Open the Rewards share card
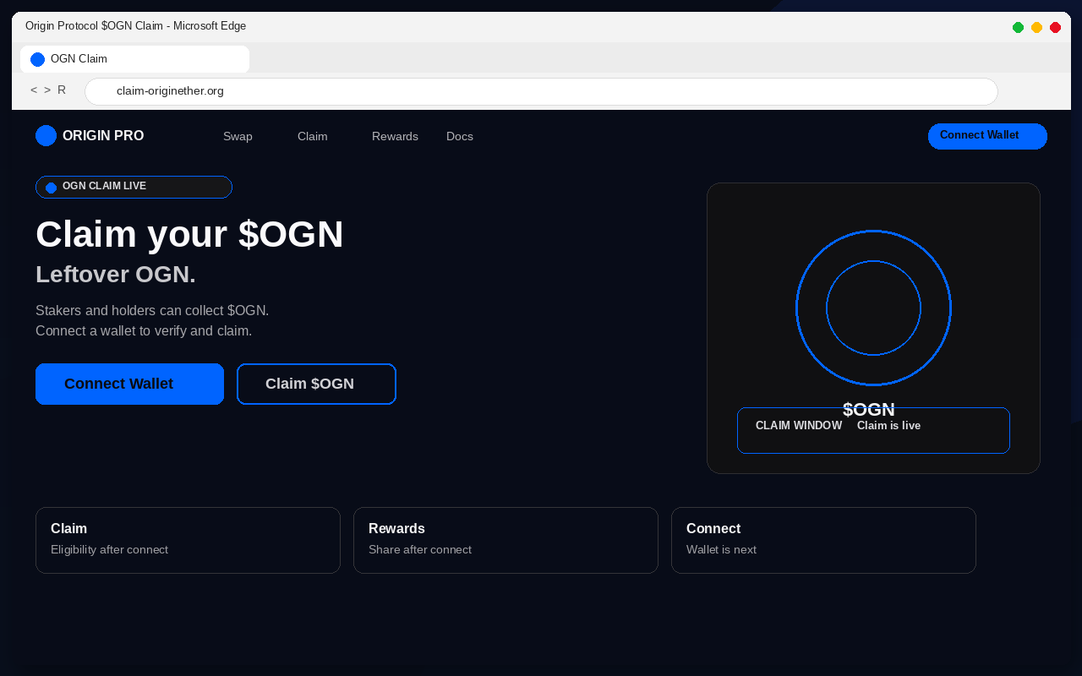 pos(505,540)
